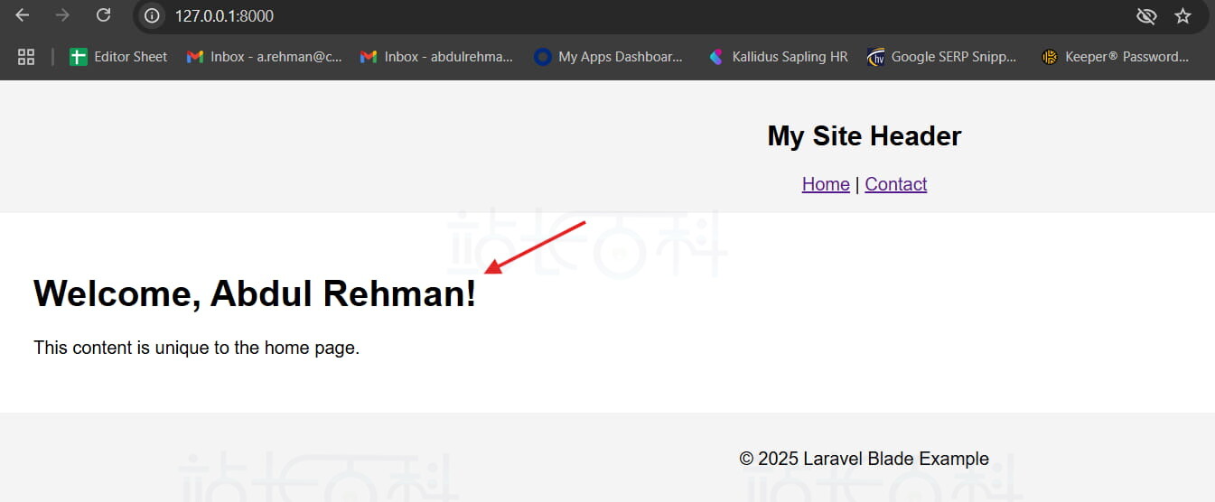Click the Gmail icon beside Inbox - abdulrehma
Screen dimensions: 1215x502
369,57
